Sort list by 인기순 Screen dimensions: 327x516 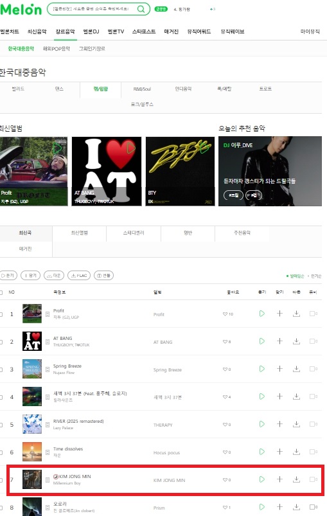click(315, 276)
